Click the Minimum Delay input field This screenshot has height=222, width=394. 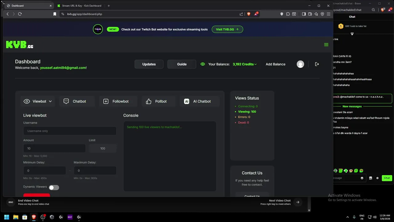[45, 171]
